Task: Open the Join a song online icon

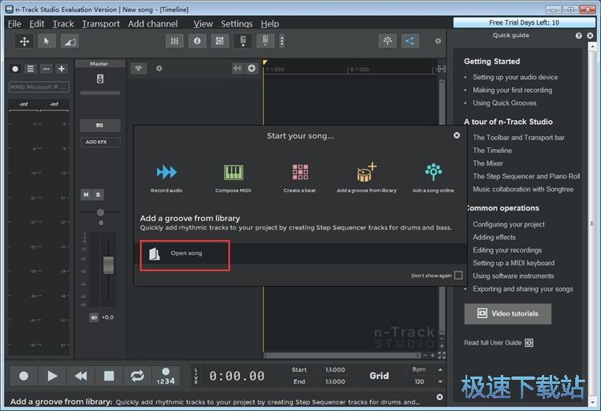Action: (434, 171)
